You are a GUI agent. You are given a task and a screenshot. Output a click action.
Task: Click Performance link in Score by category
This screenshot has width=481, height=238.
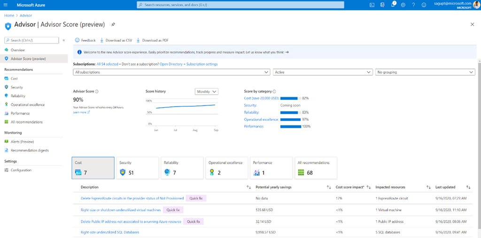pos(254,126)
